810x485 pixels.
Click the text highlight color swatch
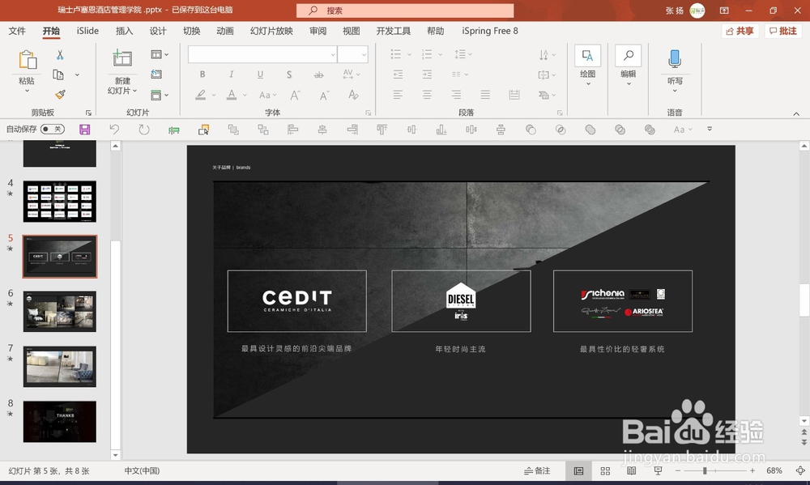click(x=201, y=95)
